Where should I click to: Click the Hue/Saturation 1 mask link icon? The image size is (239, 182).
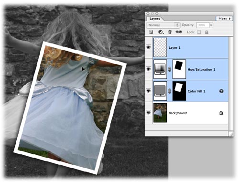tap(170, 69)
